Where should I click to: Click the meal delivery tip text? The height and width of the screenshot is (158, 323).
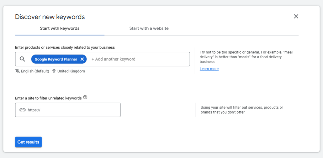pyautogui.click(x=246, y=57)
